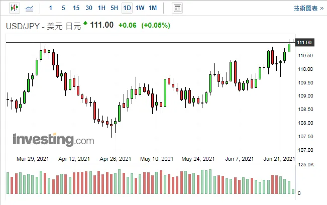Click the green up arrow beside the price
The width and height of the screenshot is (327, 205).
[x=85, y=23]
